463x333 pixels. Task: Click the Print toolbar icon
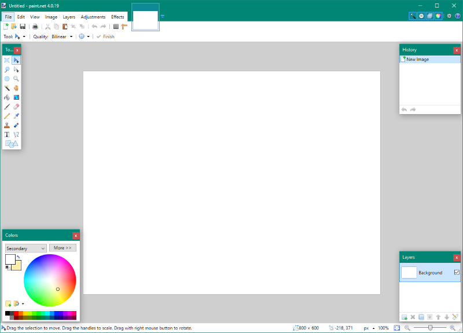point(35,27)
